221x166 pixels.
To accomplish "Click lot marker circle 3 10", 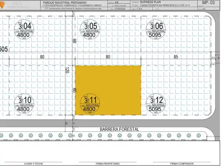I will 24,104.
